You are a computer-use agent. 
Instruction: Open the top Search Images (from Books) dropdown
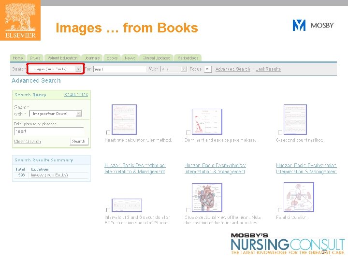[55, 69]
